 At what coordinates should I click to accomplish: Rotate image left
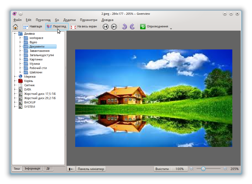point(124,27)
